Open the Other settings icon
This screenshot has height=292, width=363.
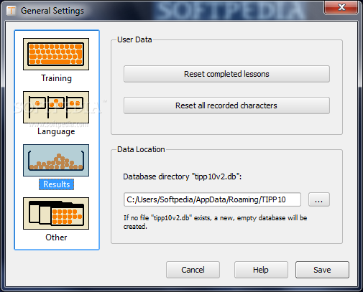coord(56,213)
